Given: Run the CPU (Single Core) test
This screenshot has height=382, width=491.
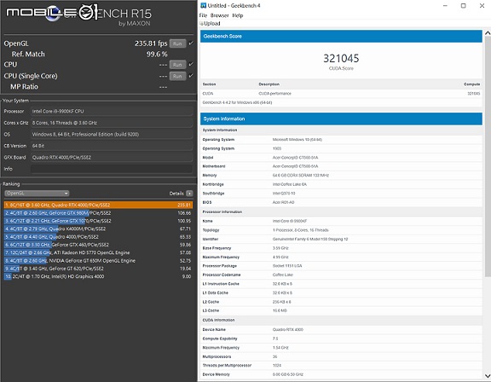Looking at the screenshot, I should pyautogui.click(x=177, y=76).
